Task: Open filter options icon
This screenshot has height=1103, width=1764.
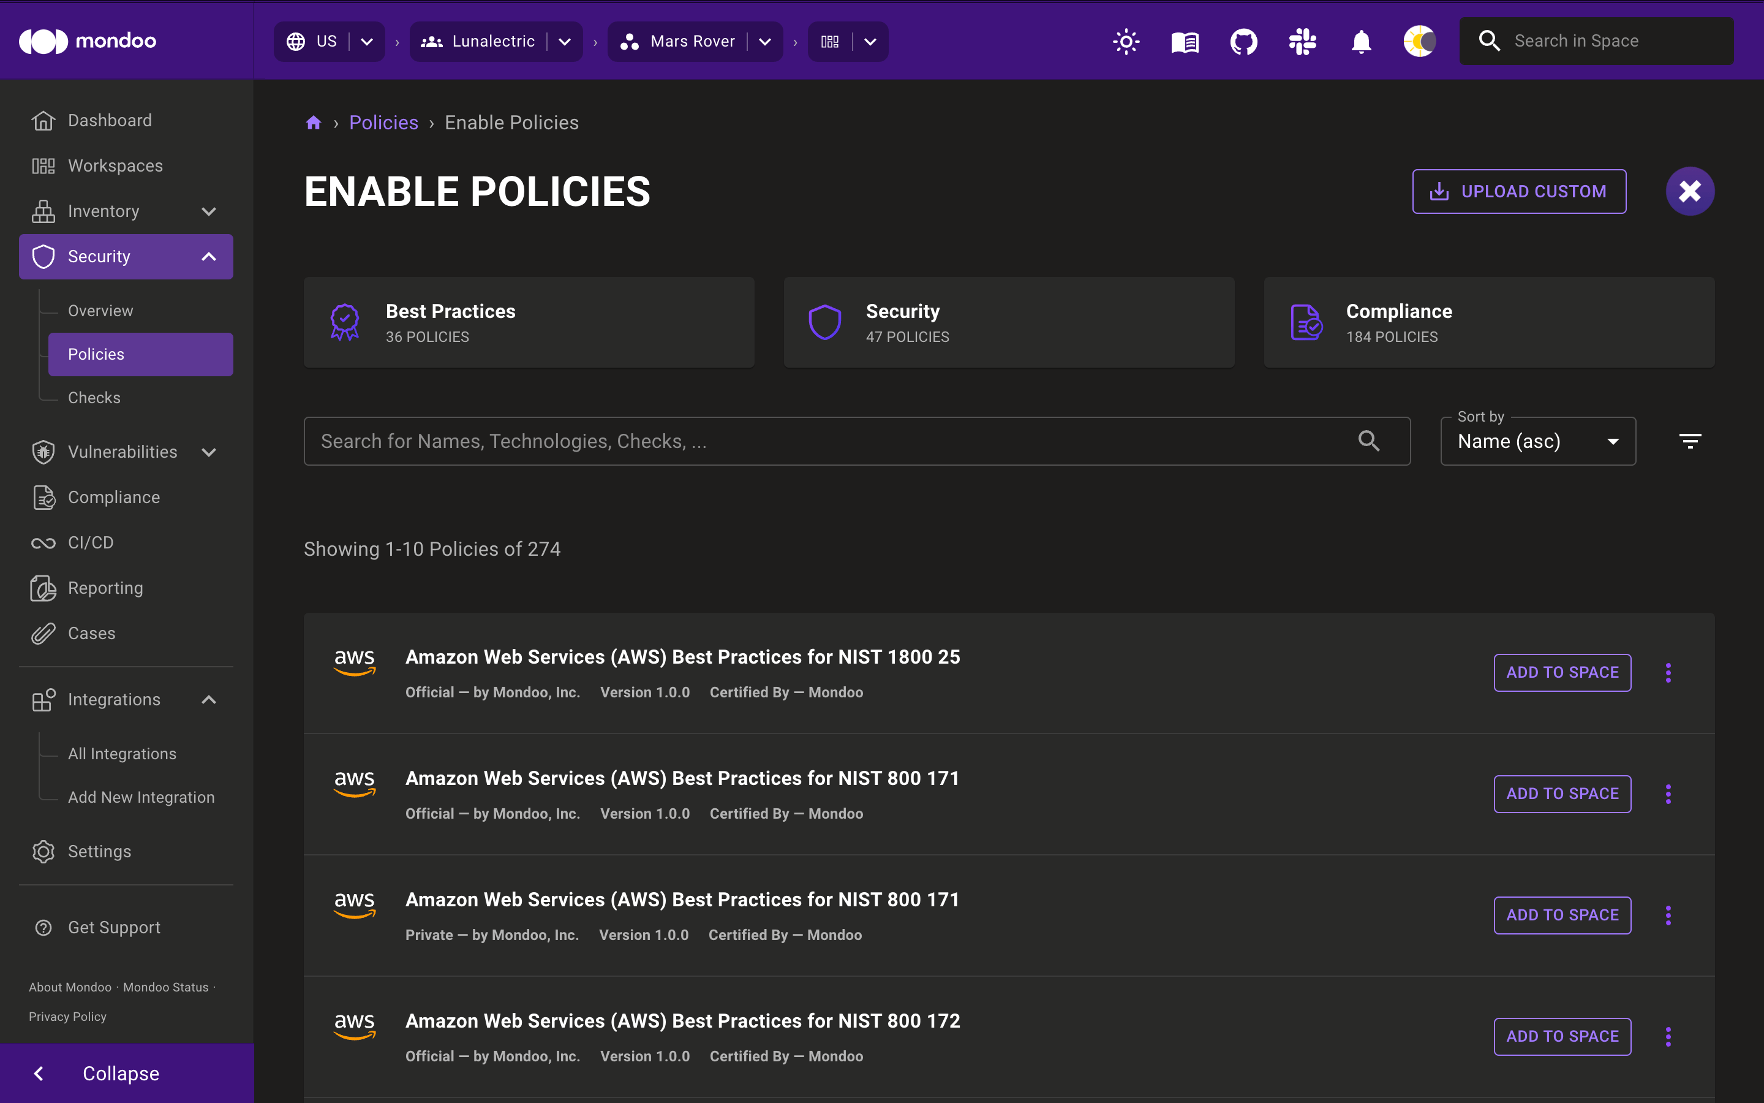Action: [x=1690, y=441]
